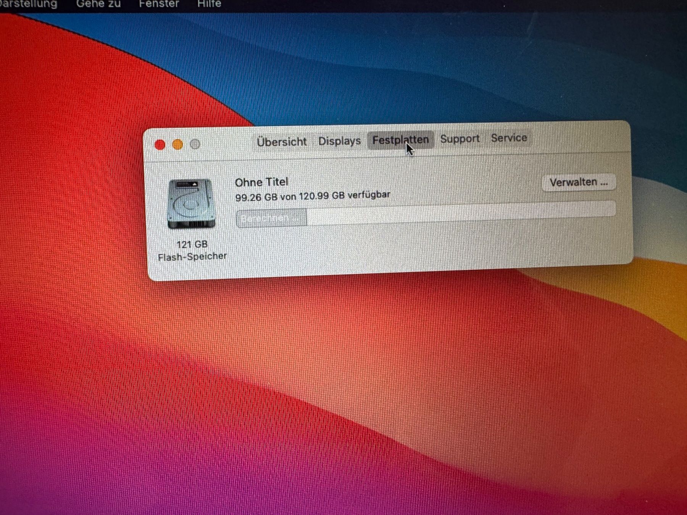Screen dimensions: 687x515
Task: Click the Ohne Titel volume name
Action: tap(261, 182)
